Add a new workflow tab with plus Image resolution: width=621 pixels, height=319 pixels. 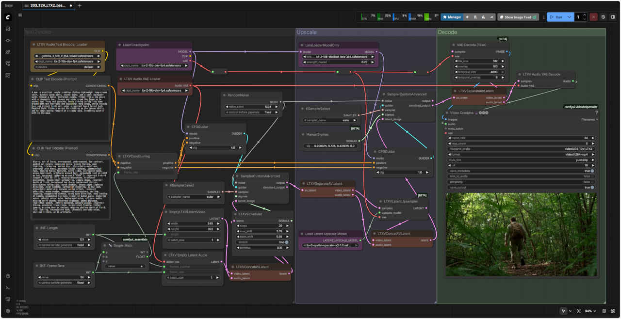(80, 5)
